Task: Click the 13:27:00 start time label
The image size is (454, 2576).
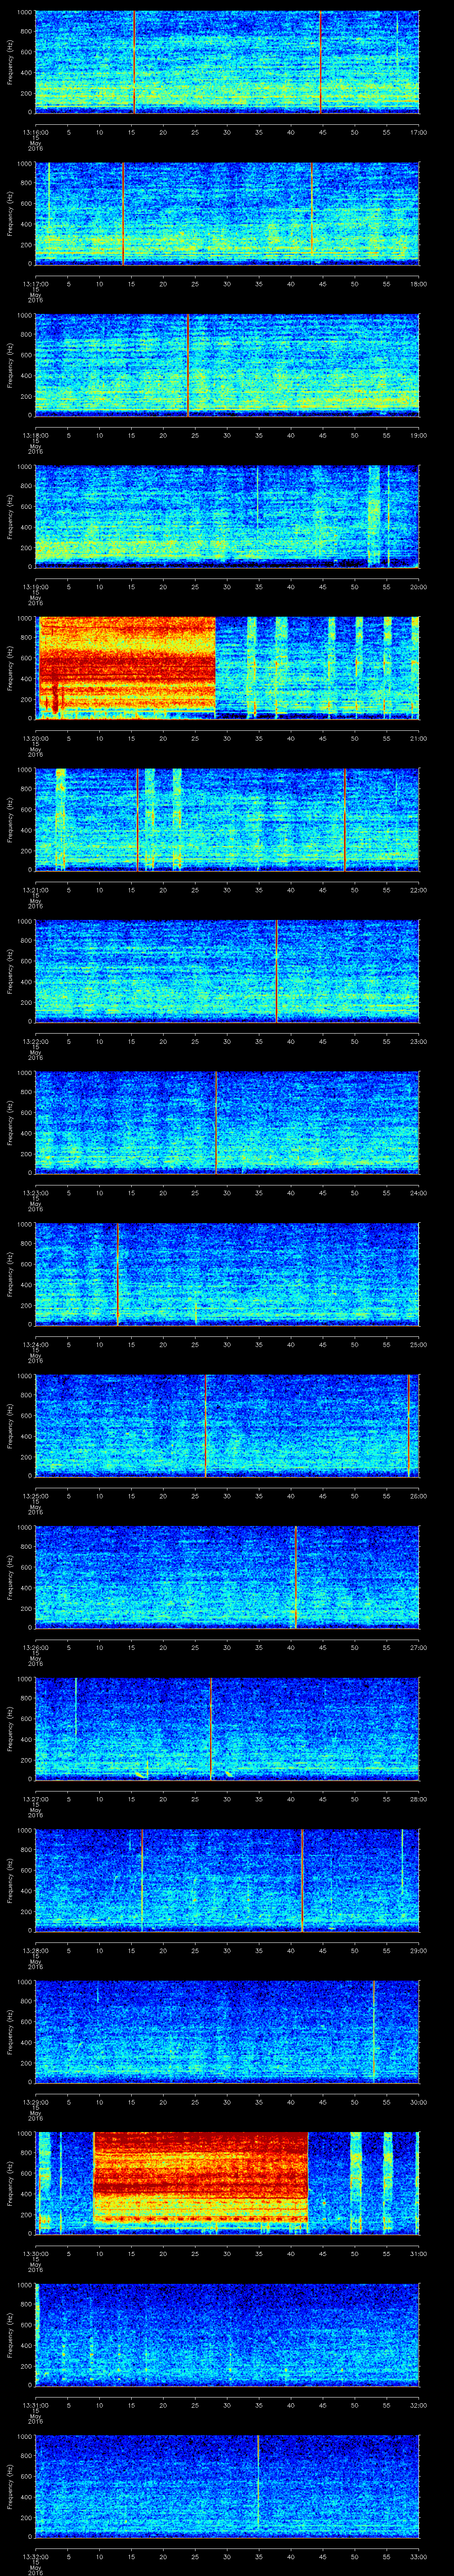Action: (35, 1799)
